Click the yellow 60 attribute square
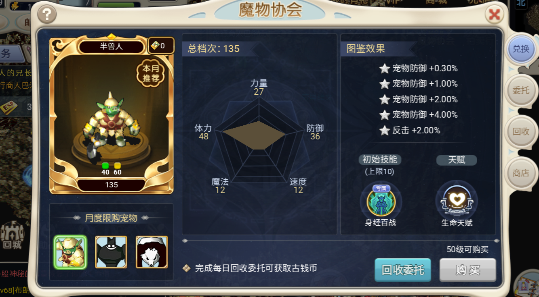This screenshot has width=539, height=297. [x=118, y=166]
